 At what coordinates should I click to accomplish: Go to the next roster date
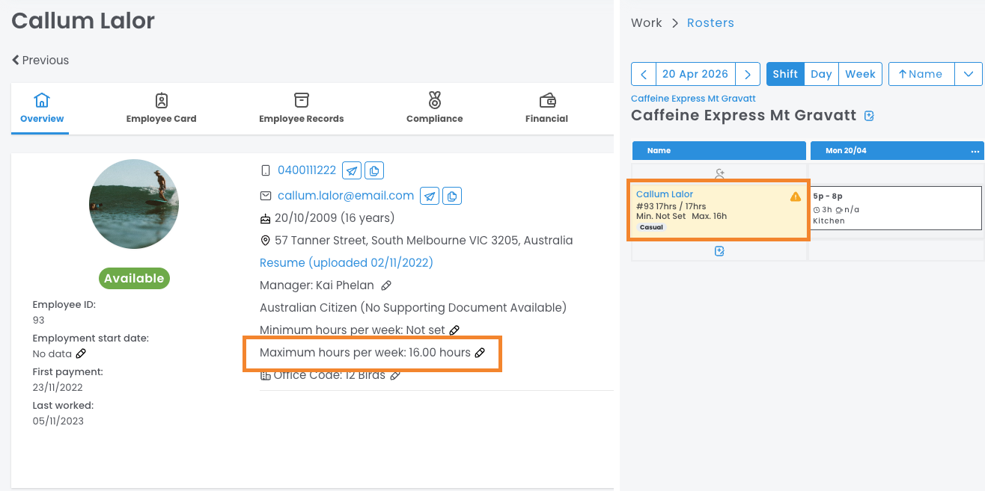[747, 74]
